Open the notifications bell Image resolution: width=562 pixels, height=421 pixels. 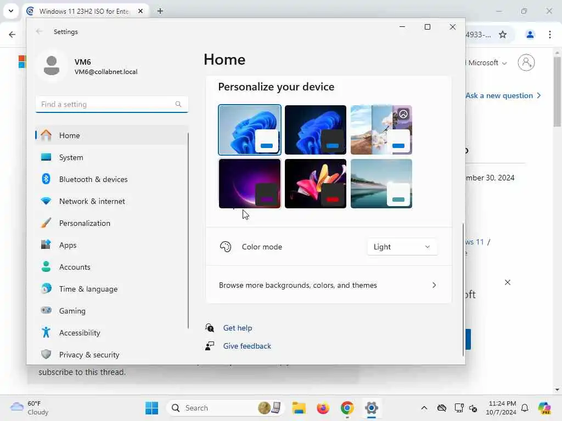(x=525, y=408)
